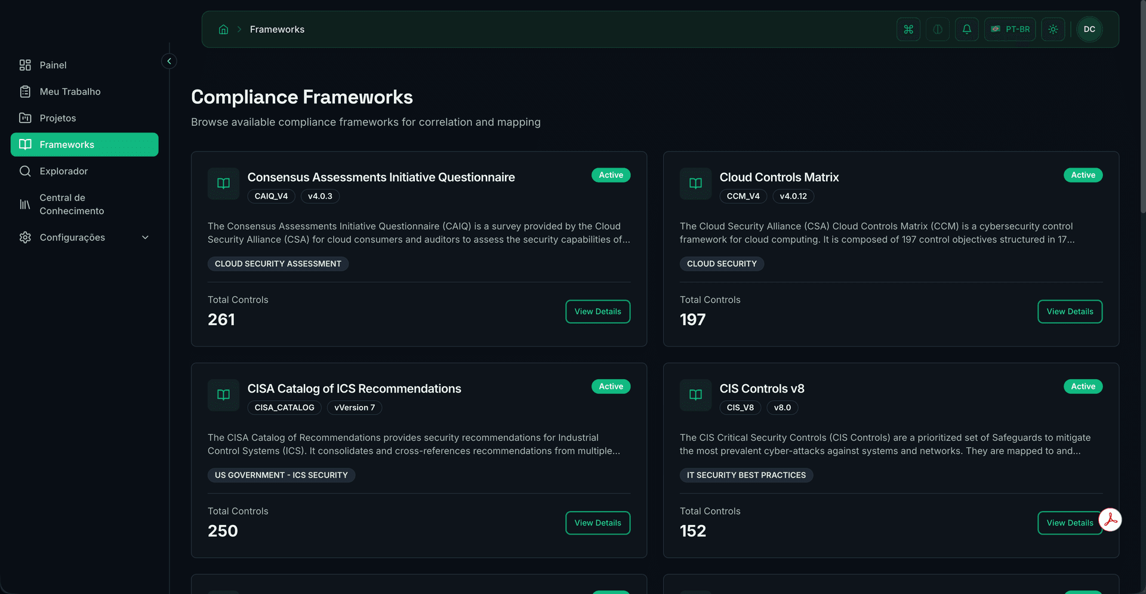Open Painel from the navigation menu
1146x594 pixels.
(x=53, y=65)
